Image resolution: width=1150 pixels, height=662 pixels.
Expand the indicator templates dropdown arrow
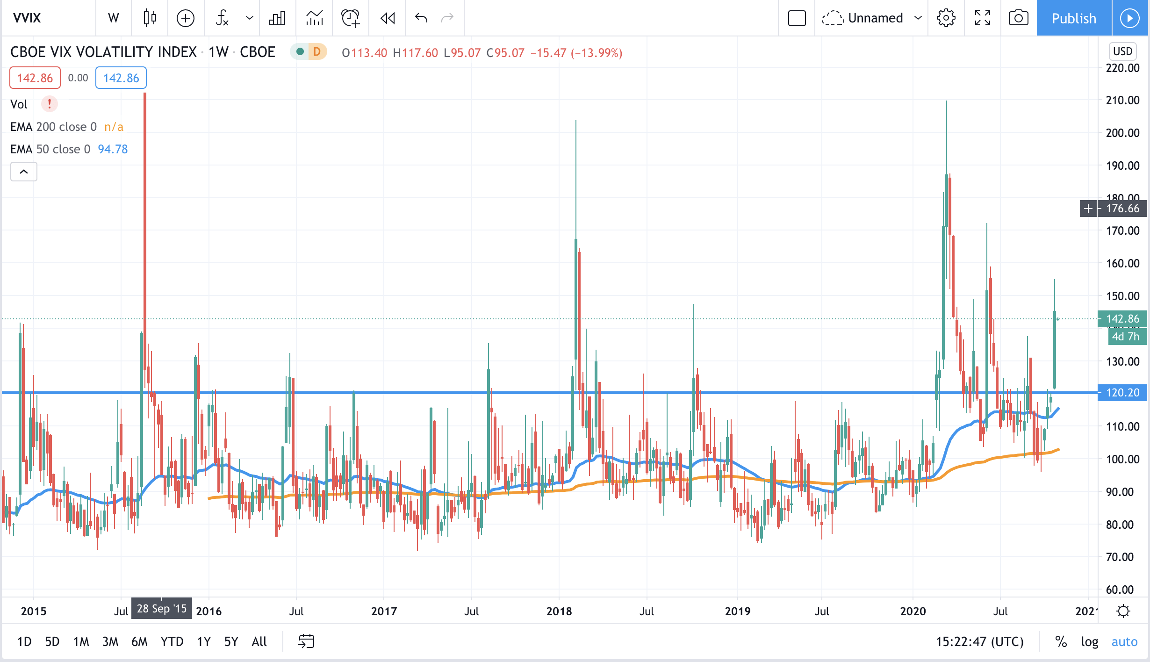point(250,18)
